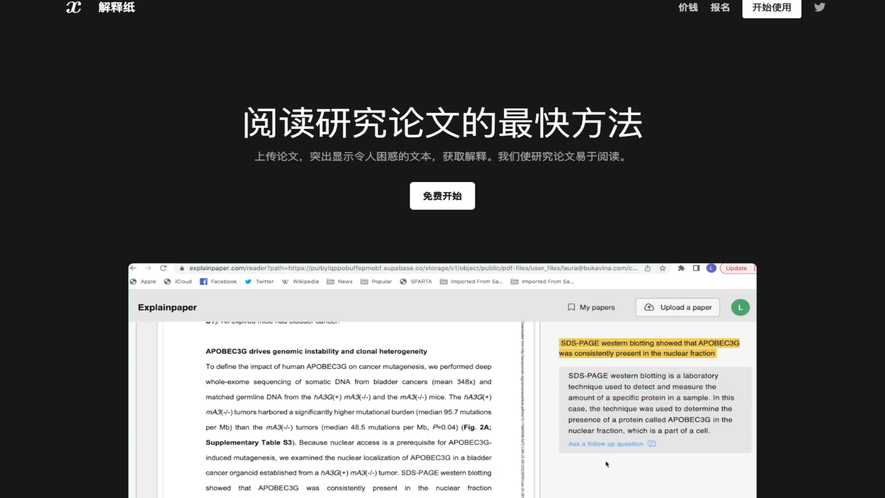Open the 解释纸 home link
Screen dimensions: 885x498
click(117, 7)
